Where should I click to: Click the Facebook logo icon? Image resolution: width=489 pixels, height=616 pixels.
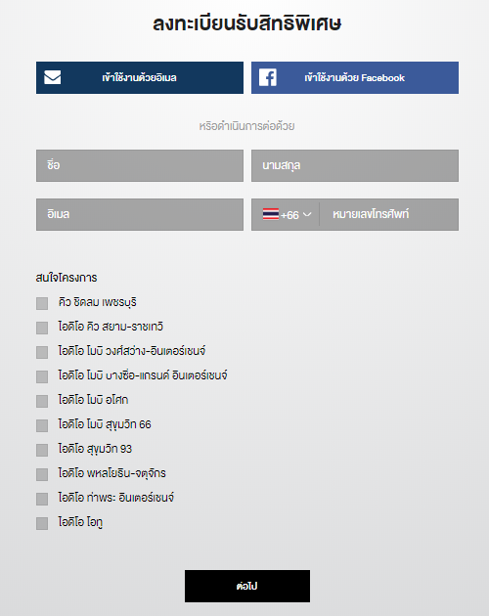tap(268, 77)
